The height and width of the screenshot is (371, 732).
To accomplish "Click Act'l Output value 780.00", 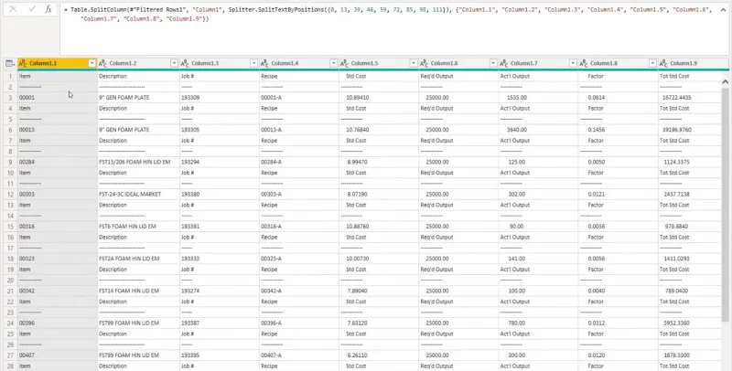I will click(539, 323).
